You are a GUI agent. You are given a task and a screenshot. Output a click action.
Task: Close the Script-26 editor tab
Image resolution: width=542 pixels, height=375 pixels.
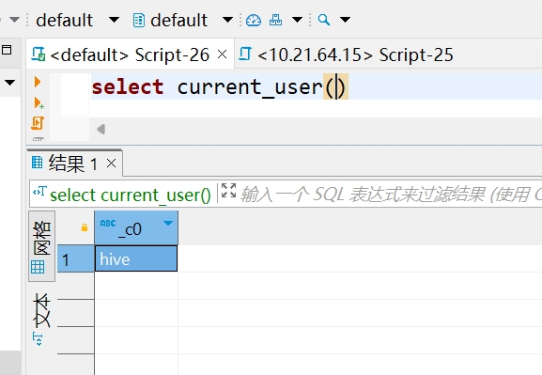pos(223,55)
